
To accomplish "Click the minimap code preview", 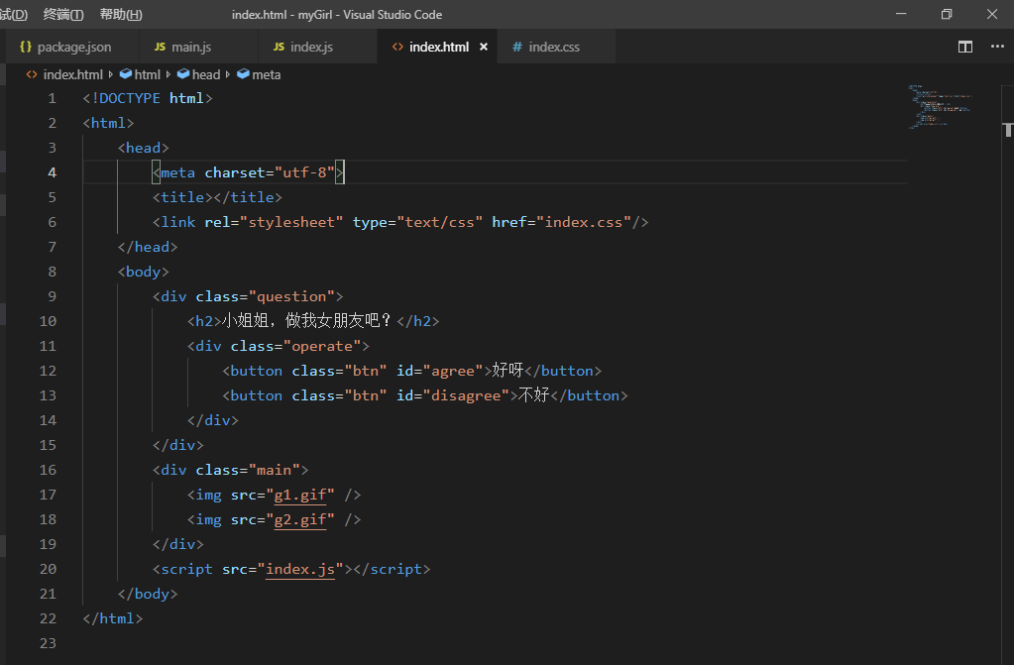I will pyautogui.click(x=940, y=106).
